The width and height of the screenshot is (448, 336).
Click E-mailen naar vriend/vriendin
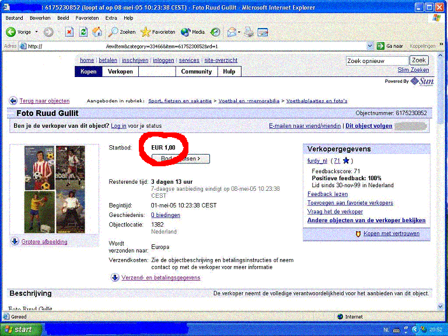tap(305, 126)
